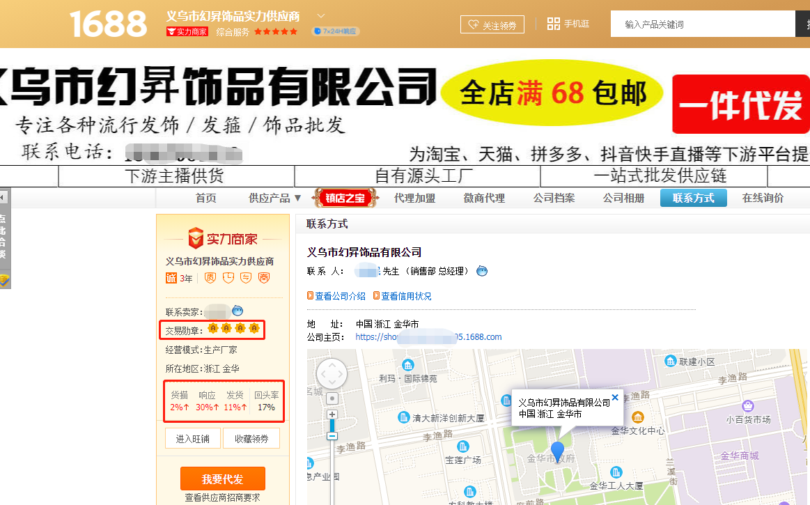Click the orange 我要代发 button
This screenshot has width=810, height=505.
223,479
